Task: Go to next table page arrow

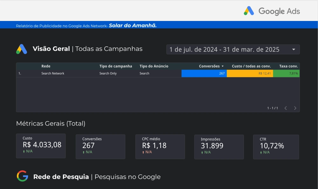Action: [x=295, y=108]
